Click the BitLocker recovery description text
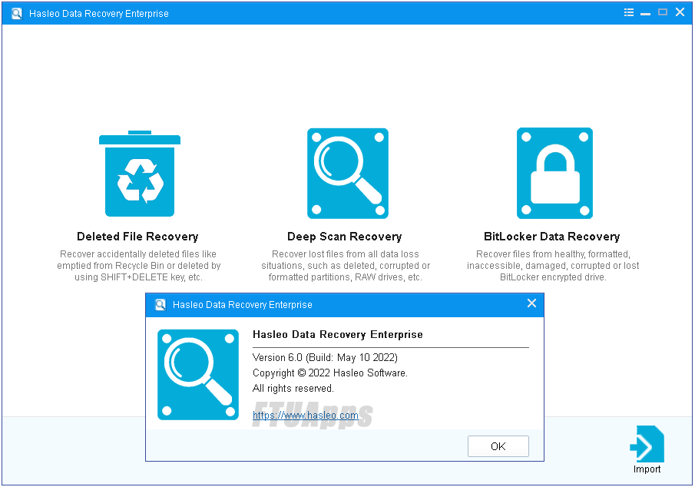This screenshot has height=487, width=695. click(553, 266)
